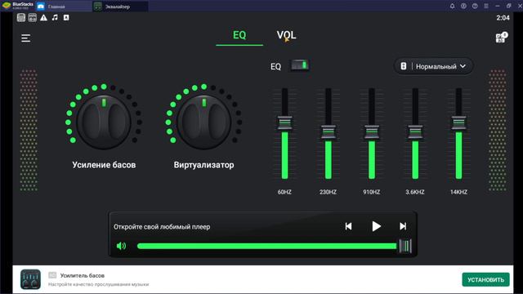This screenshot has width=523, height=294.
Task: Click the УСТАНОВИТЬ install button
Action: point(485,279)
